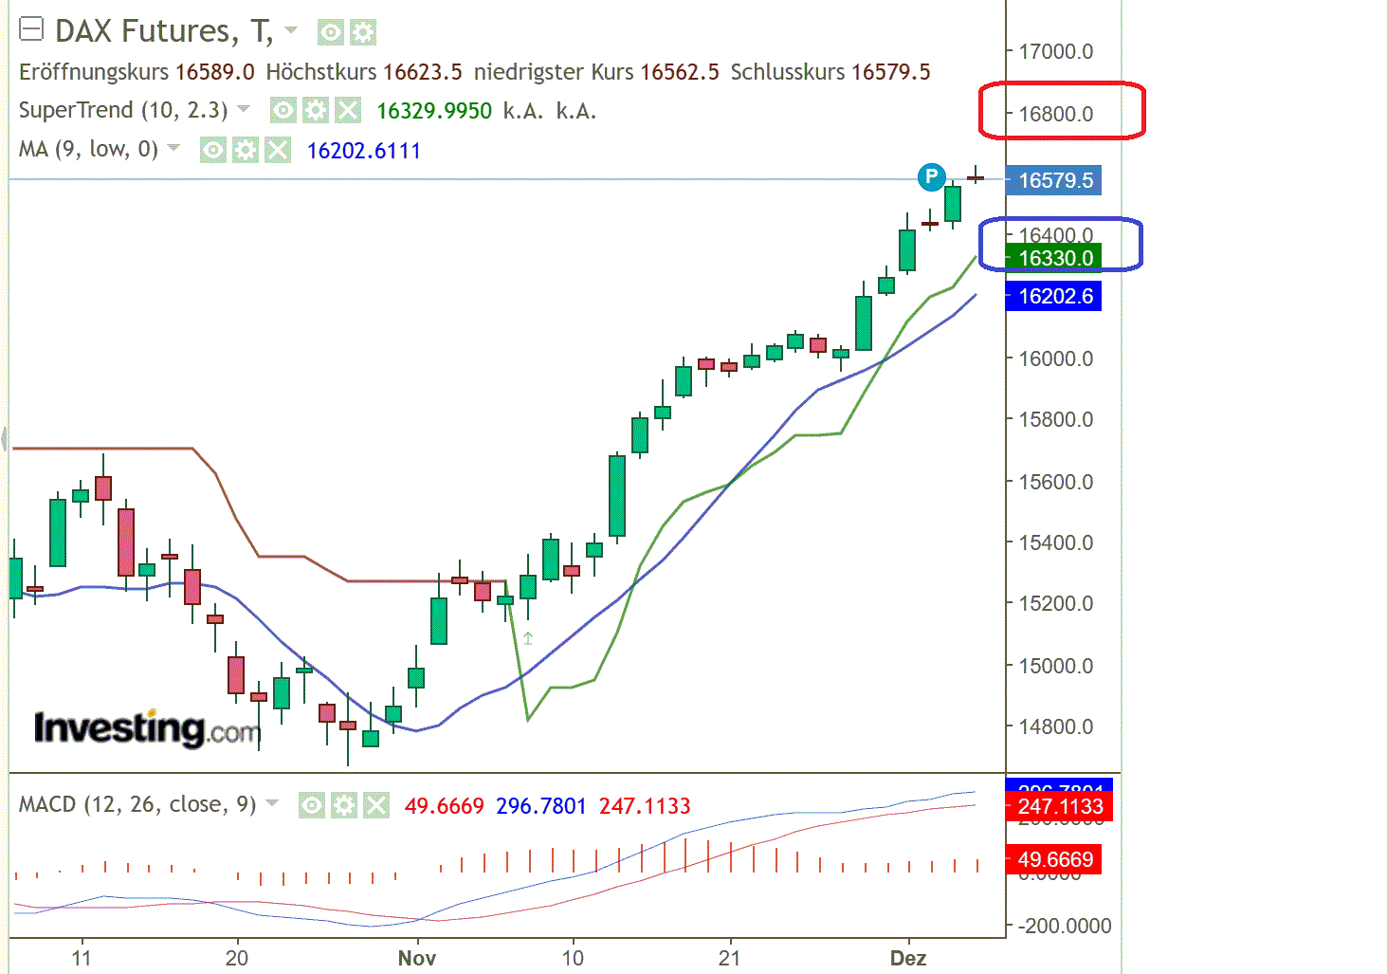Click the blue P marker on the chart
The width and height of the screenshot is (1387, 974).
tap(932, 177)
